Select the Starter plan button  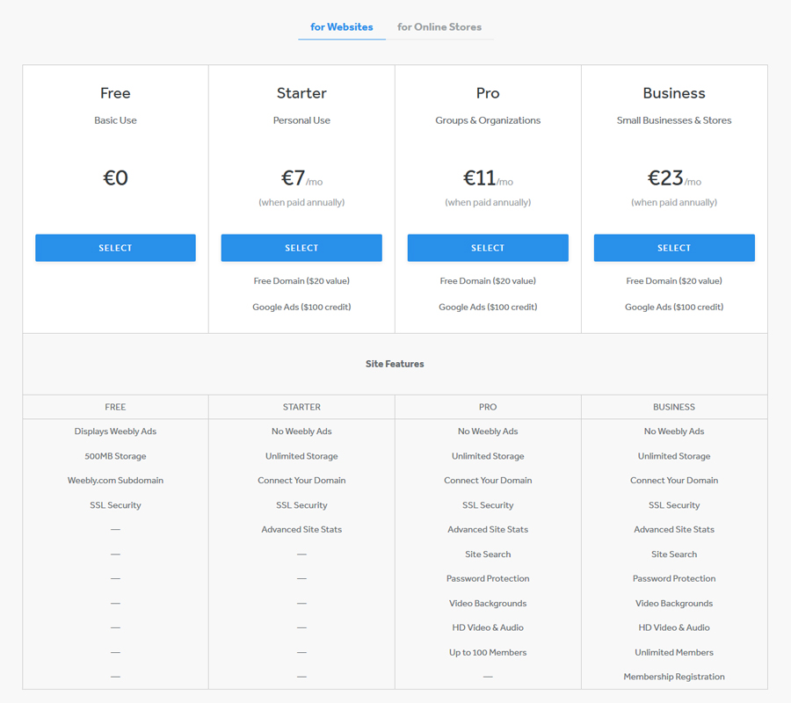click(x=301, y=248)
